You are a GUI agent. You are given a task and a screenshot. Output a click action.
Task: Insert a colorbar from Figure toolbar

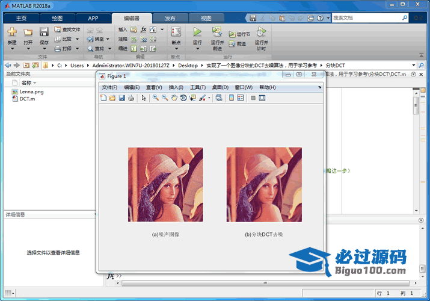tap(232, 98)
